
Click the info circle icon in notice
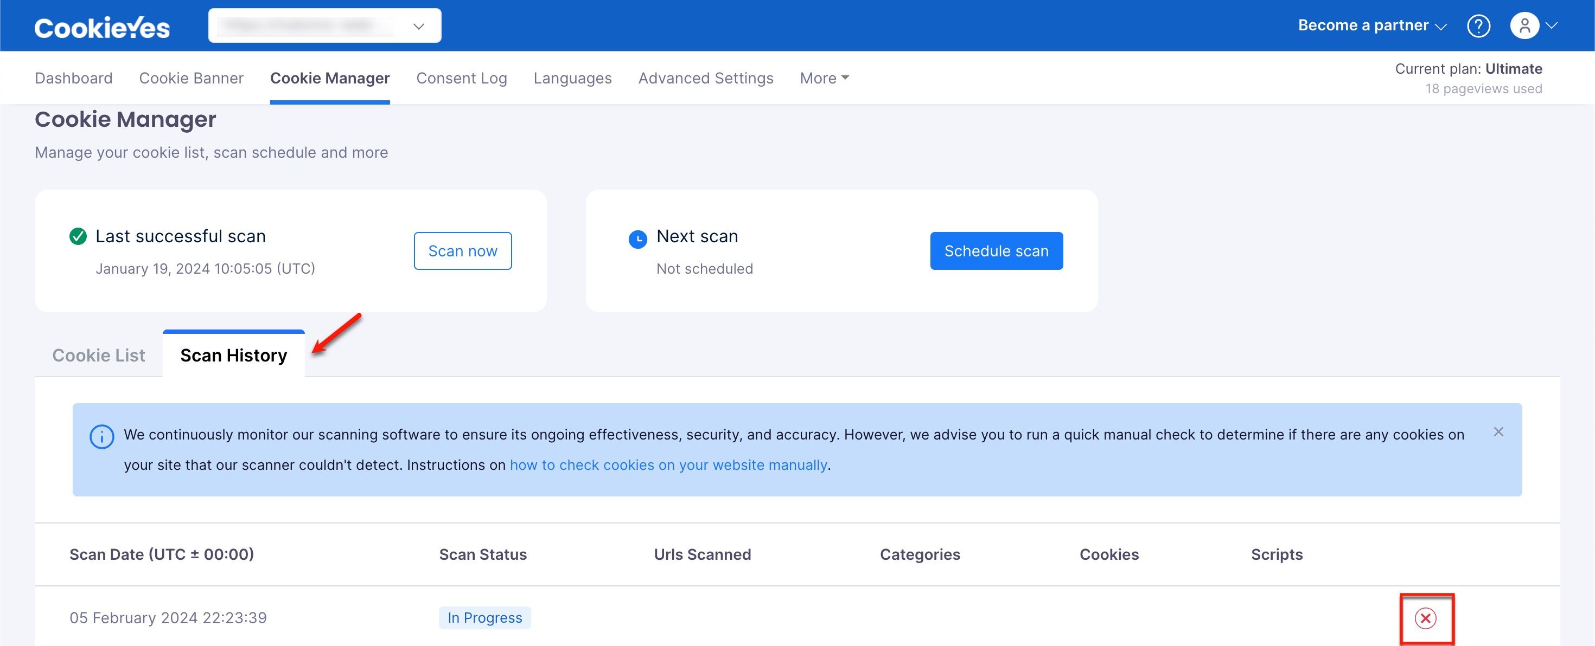(x=102, y=437)
